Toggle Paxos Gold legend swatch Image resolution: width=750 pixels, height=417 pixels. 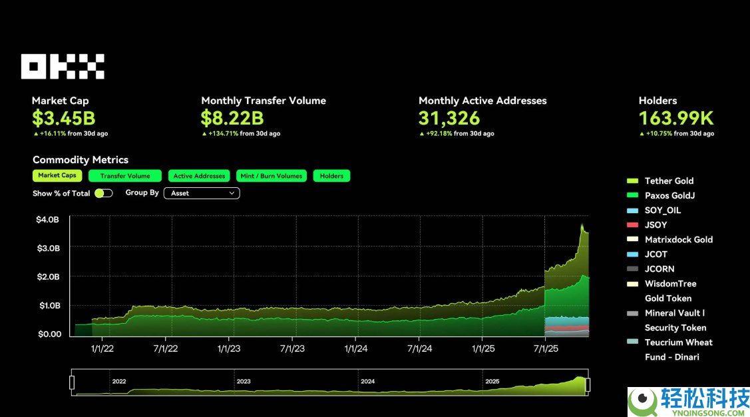click(x=632, y=196)
